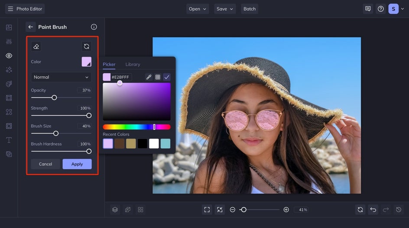Open the Artsy palette sidebar icon

click(x=9, y=84)
